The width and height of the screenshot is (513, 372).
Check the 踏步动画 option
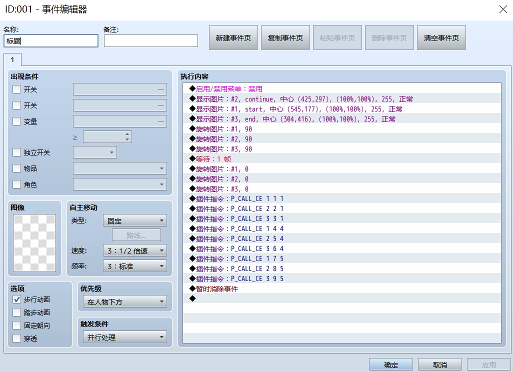(16, 312)
